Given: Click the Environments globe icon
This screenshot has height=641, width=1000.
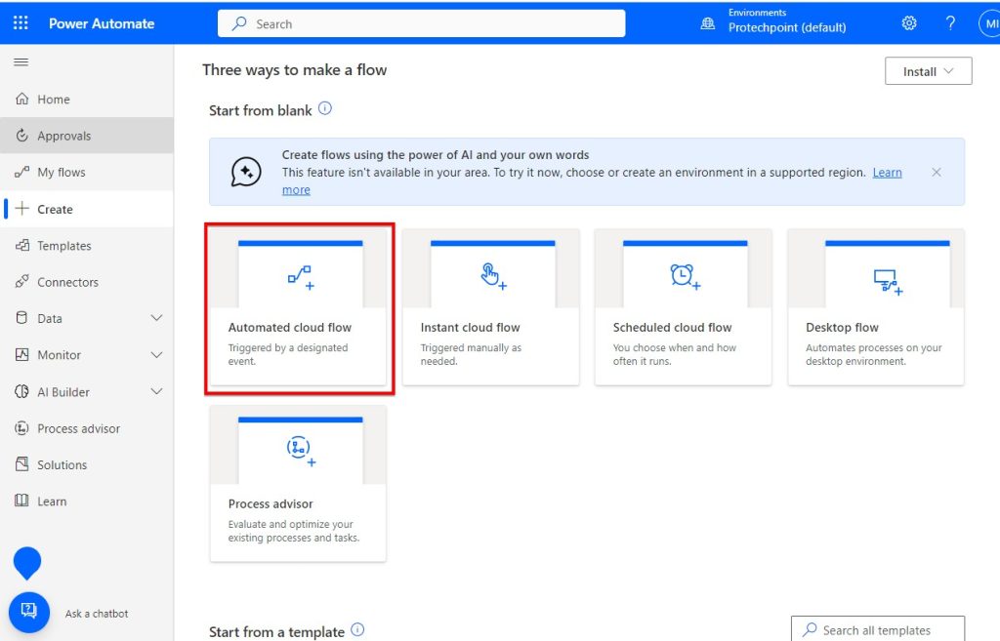Looking at the screenshot, I should tap(707, 23).
